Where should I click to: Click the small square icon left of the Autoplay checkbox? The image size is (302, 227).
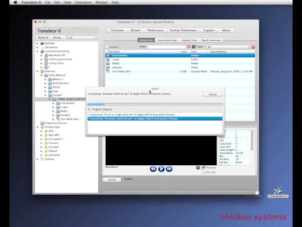click(x=198, y=168)
